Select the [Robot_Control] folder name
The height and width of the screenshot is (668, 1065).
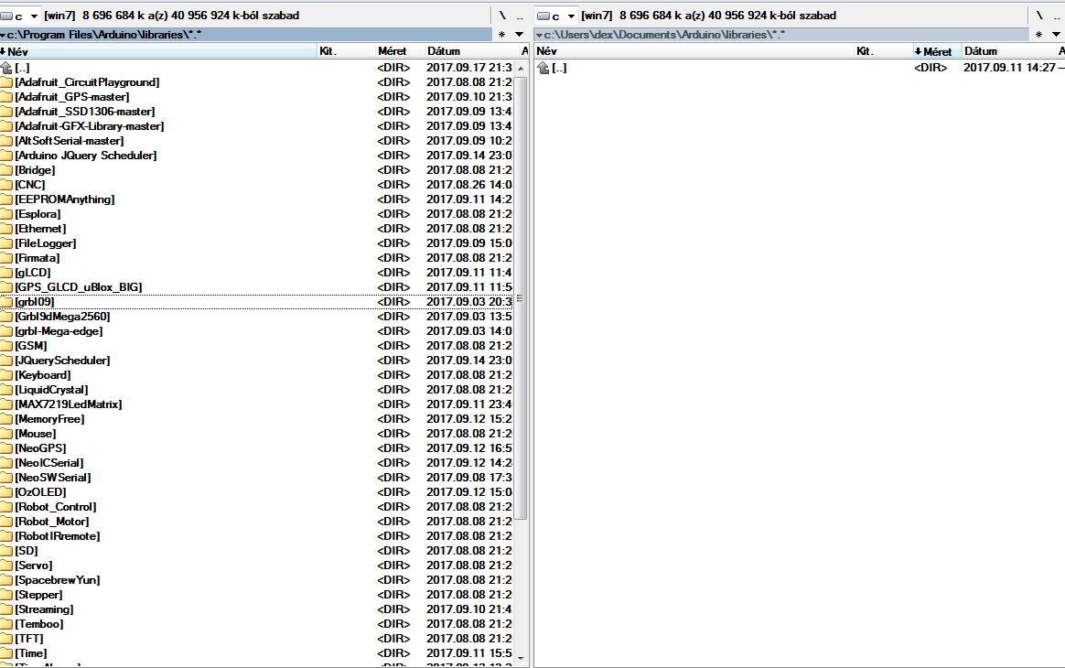coord(56,507)
